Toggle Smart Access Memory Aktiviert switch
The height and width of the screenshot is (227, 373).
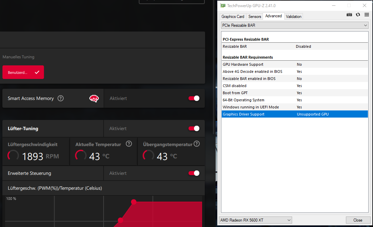tap(194, 98)
